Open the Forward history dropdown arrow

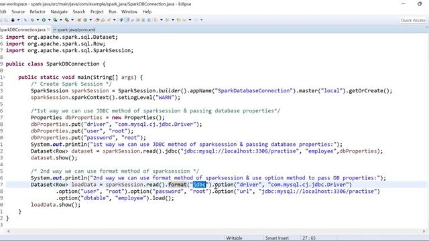click(201, 19)
